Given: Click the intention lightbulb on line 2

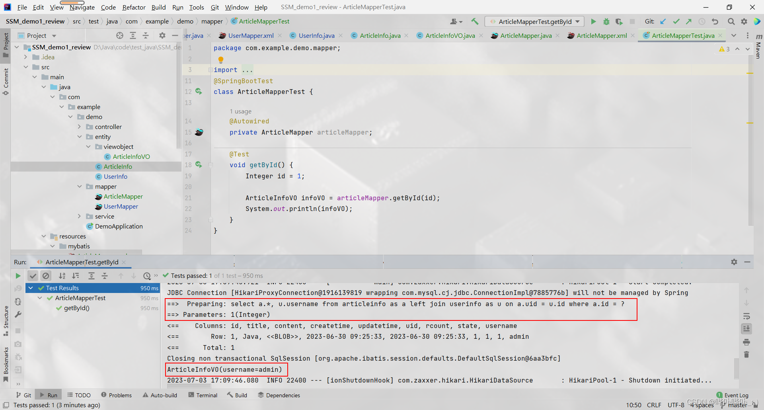Looking at the screenshot, I should 221,60.
